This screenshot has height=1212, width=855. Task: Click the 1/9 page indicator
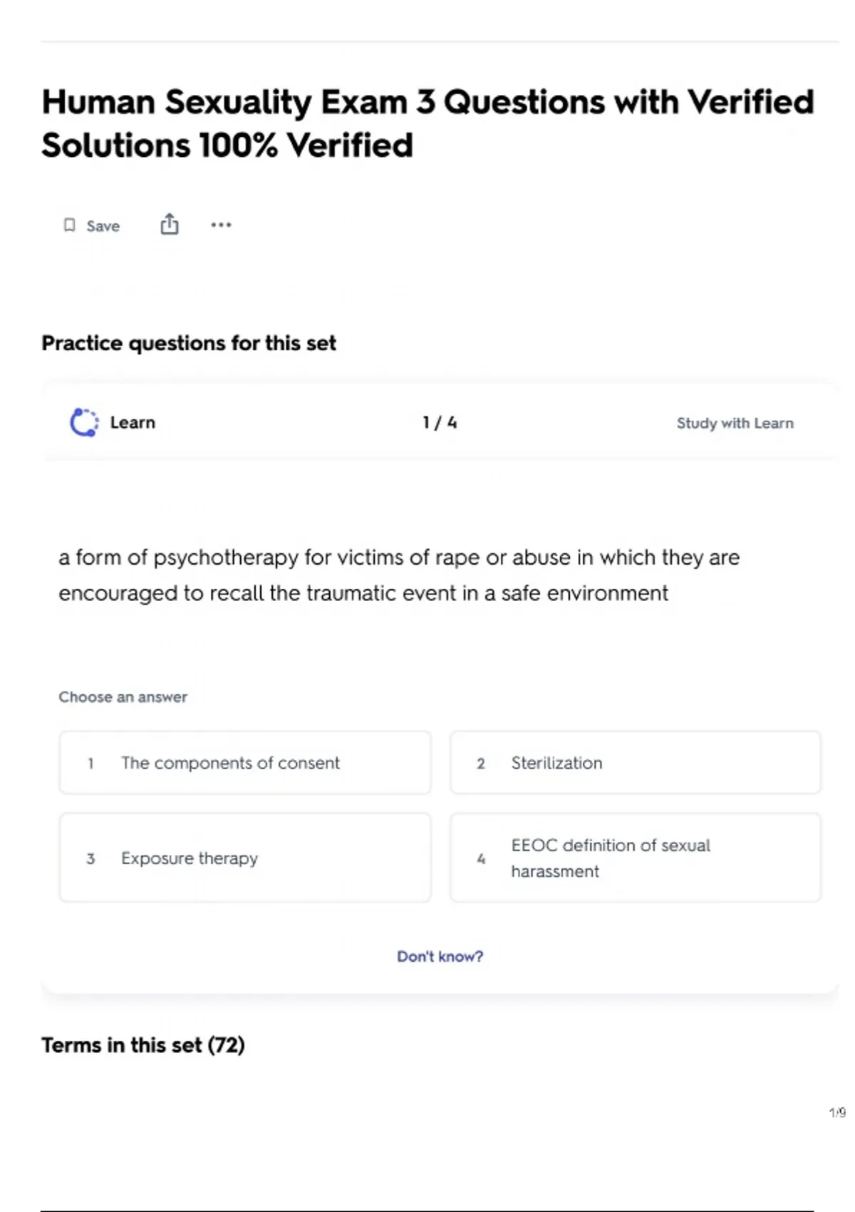[x=837, y=1112]
